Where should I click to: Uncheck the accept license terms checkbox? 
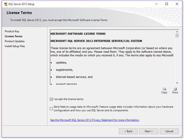(52, 99)
